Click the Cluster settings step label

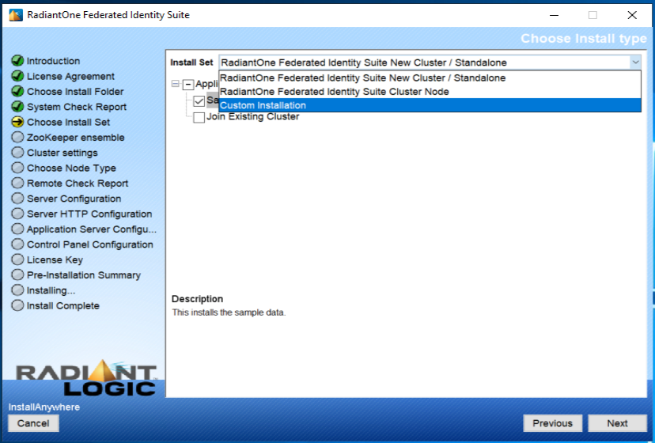click(62, 153)
